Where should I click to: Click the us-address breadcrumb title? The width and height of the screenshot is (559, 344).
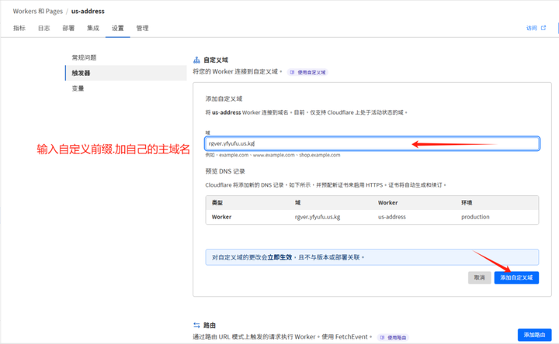[x=88, y=11]
